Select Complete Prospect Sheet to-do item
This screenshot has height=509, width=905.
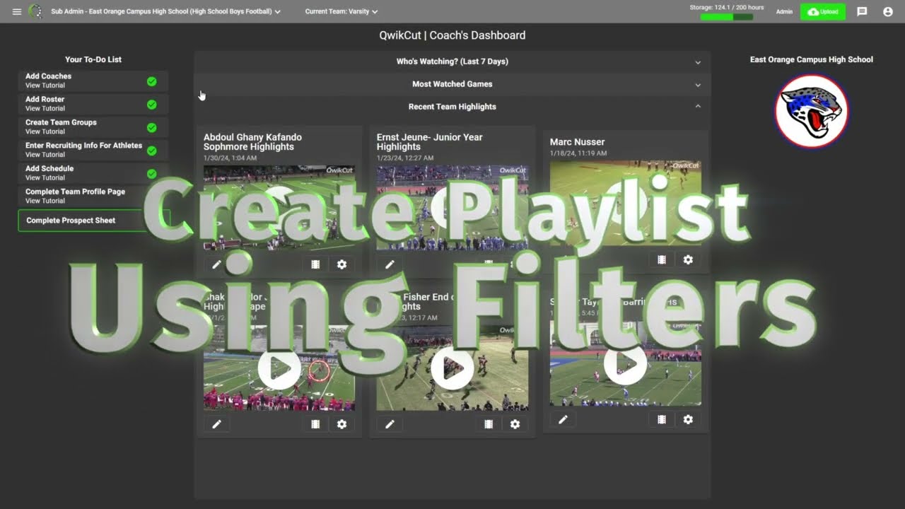click(93, 221)
